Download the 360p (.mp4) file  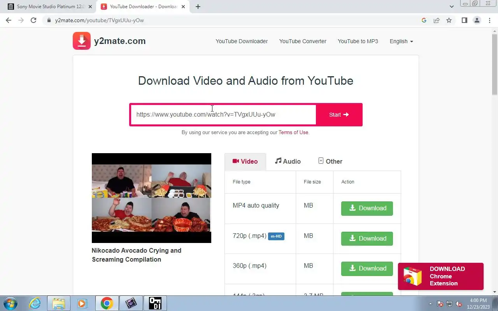click(367, 269)
